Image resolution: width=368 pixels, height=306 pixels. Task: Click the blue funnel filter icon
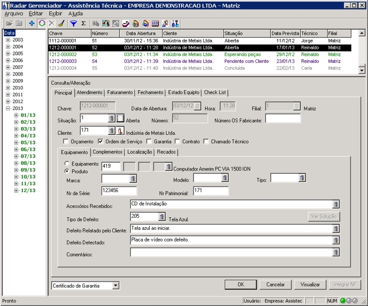pos(74,24)
